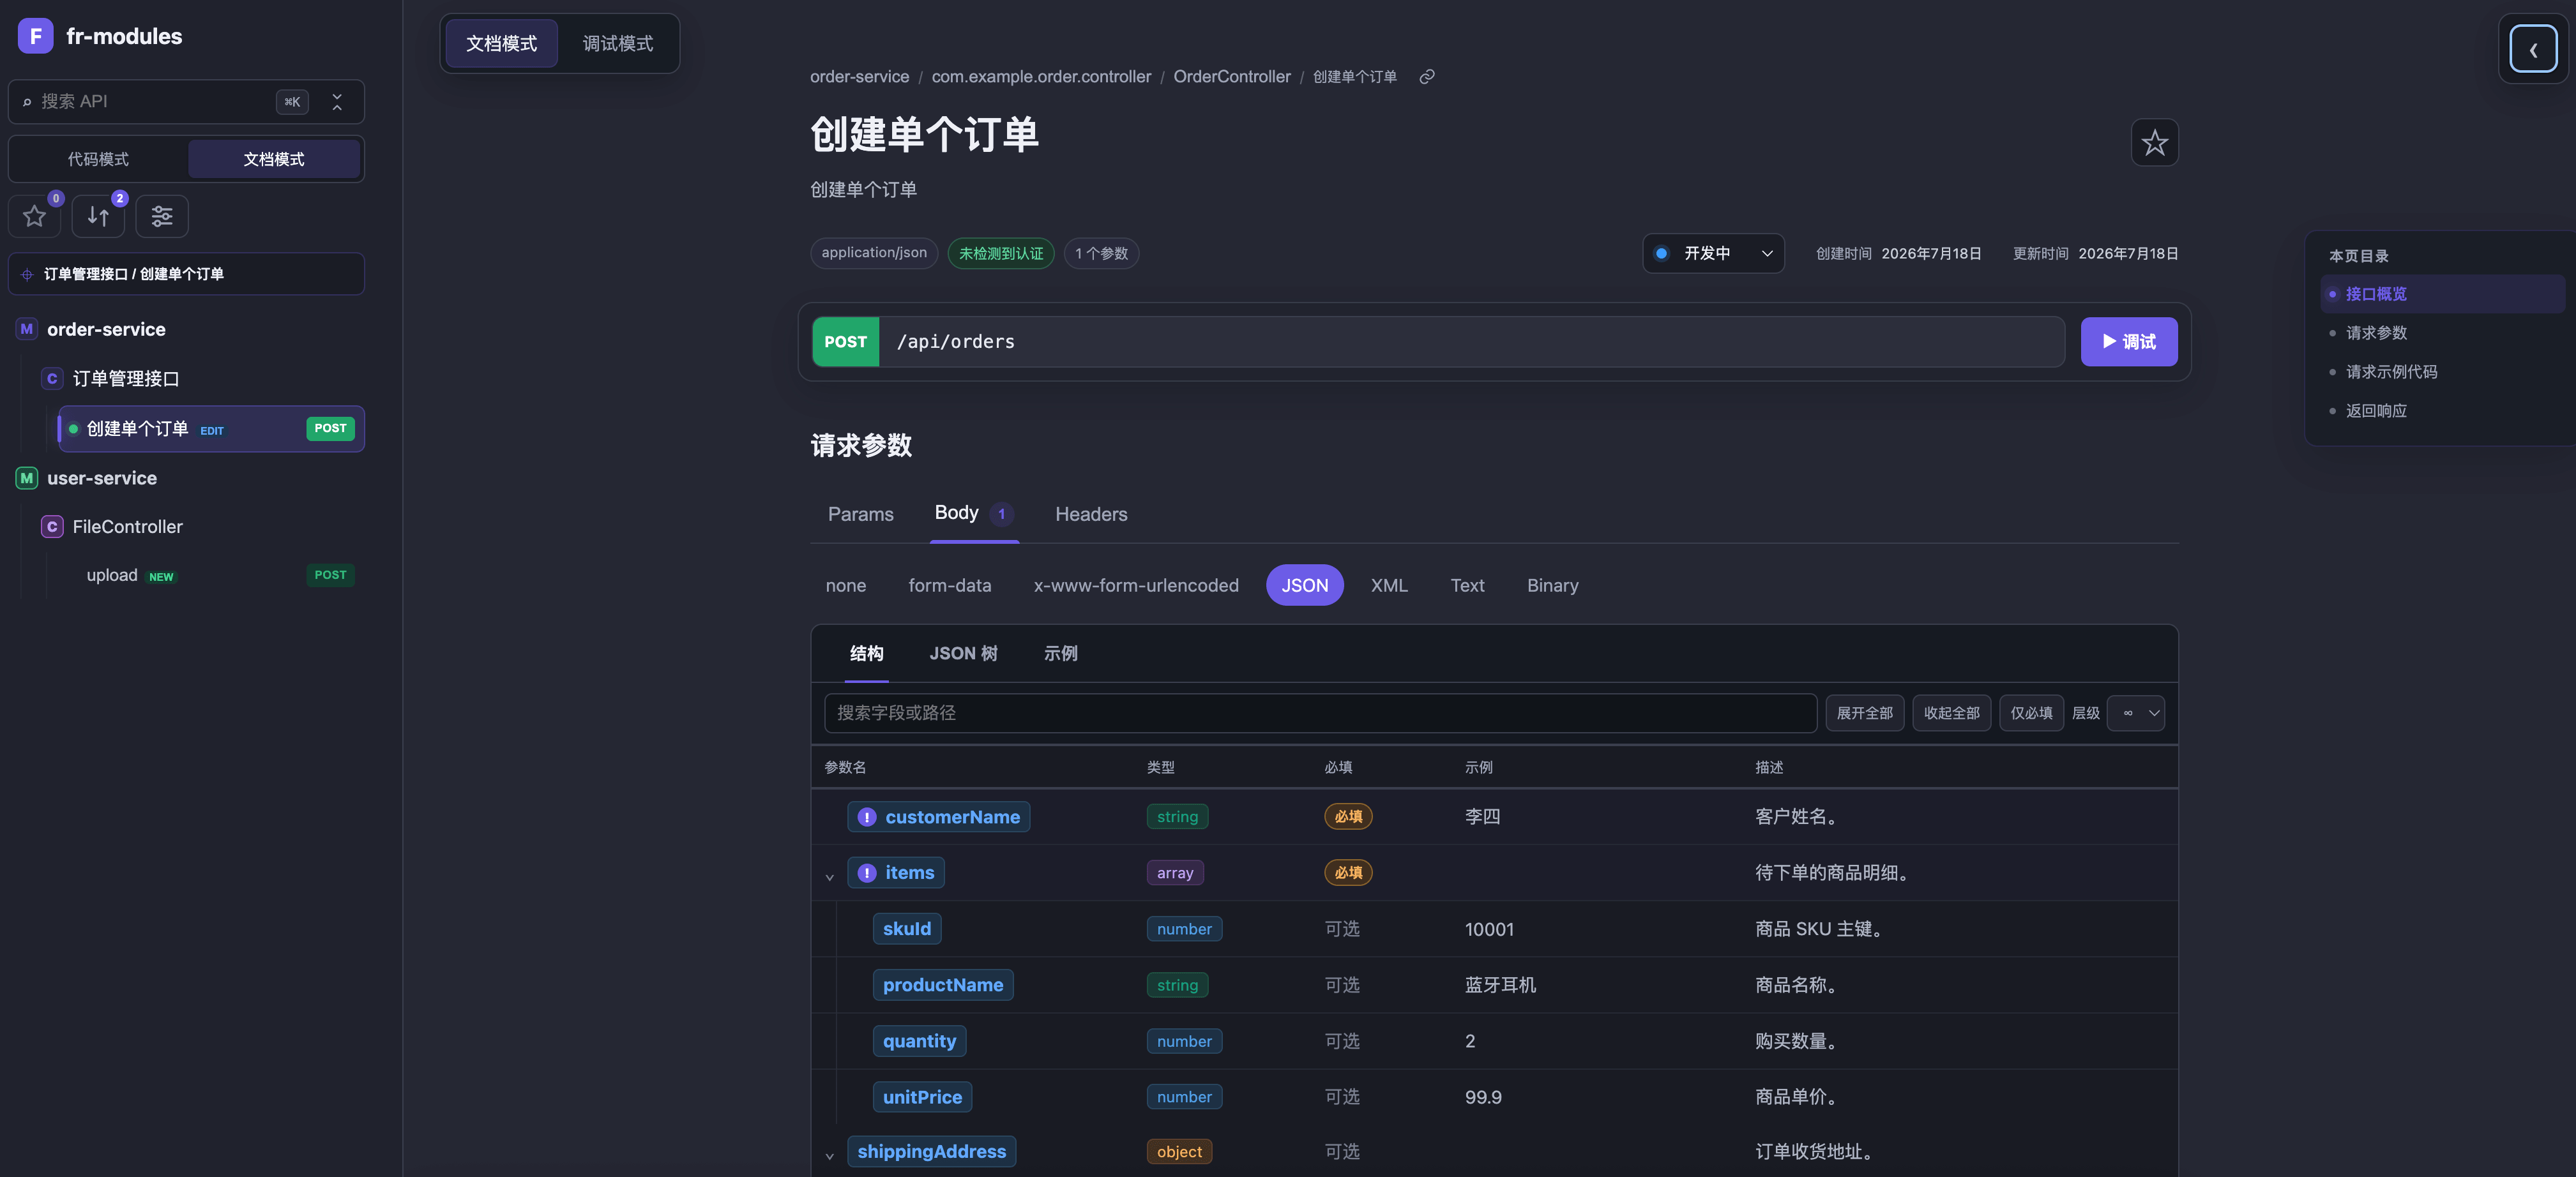
Task: Click the 调试 run button
Action: coord(2129,341)
